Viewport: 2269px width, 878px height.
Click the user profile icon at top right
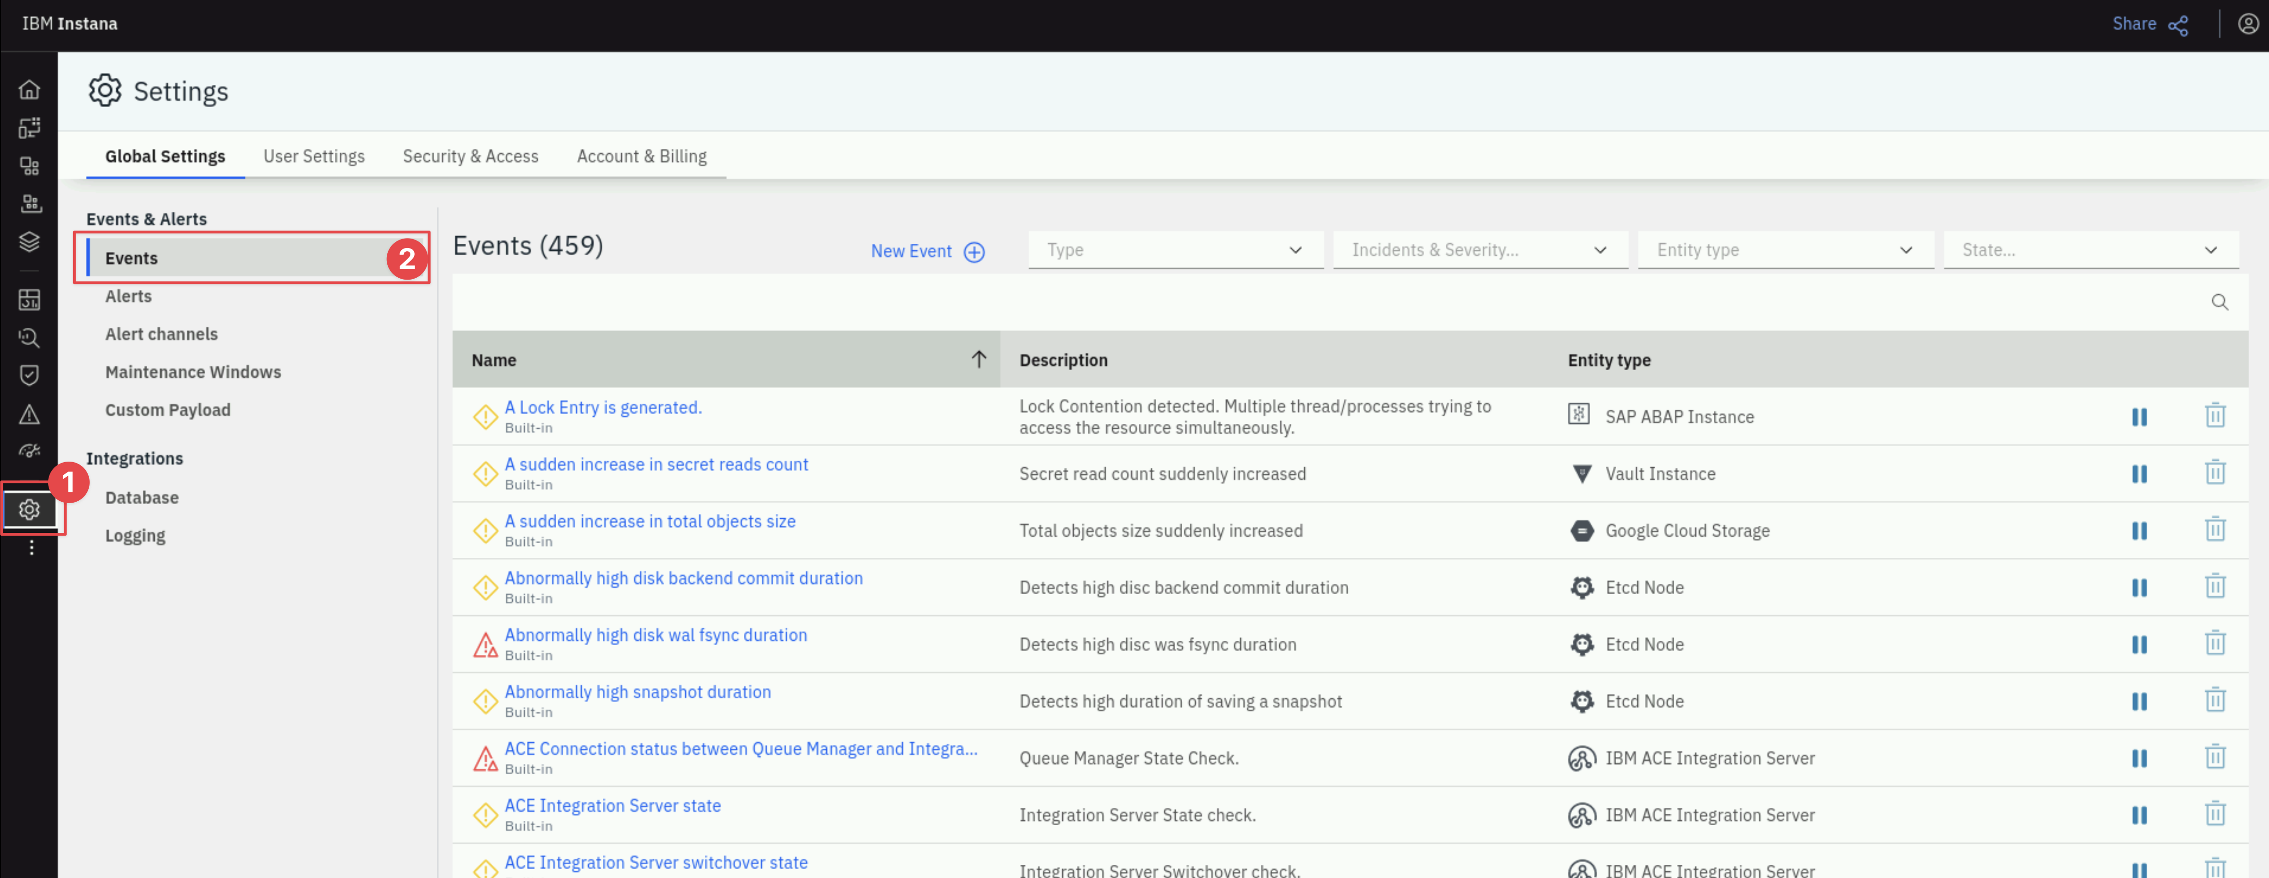click(x=2247, y=24)
